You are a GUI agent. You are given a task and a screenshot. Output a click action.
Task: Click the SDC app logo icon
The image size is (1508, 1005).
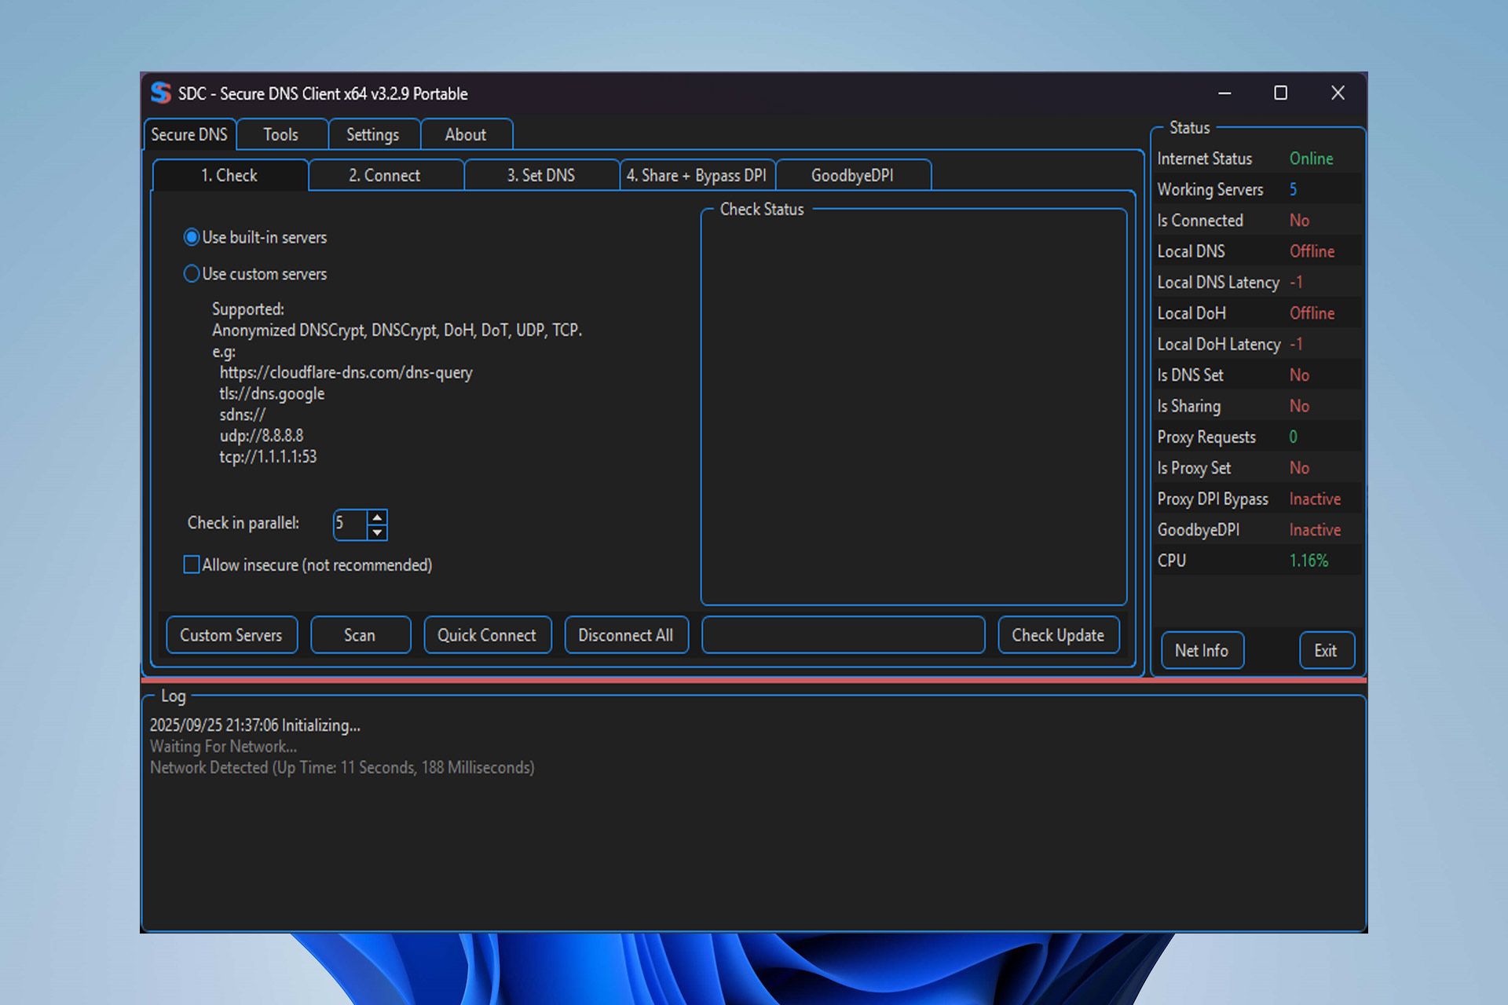click(161, 93)
